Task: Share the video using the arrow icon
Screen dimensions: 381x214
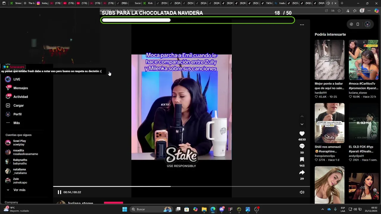Action: pyautogui.click(x=302, y=172)
